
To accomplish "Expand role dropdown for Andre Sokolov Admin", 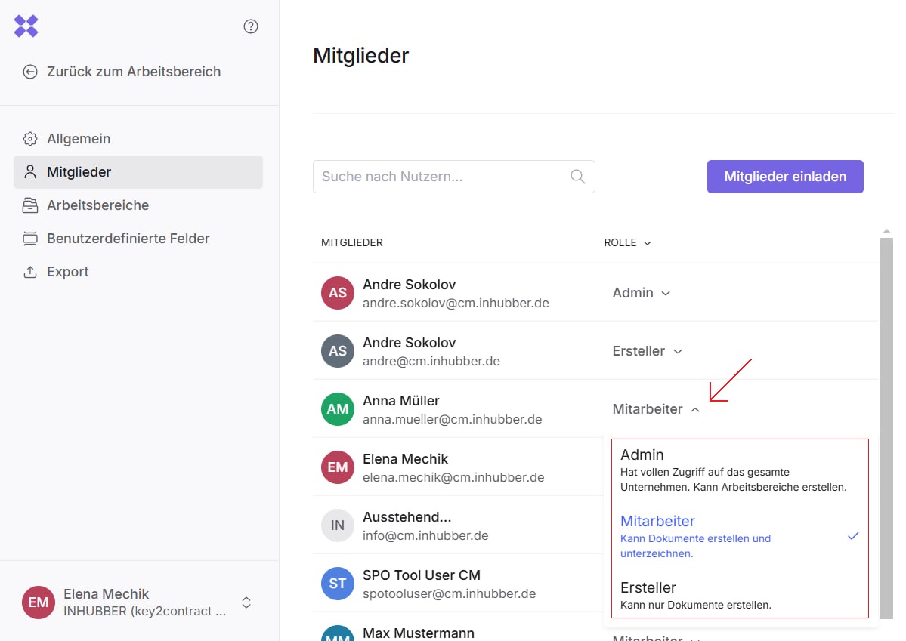I will click(x=641, y=293).
